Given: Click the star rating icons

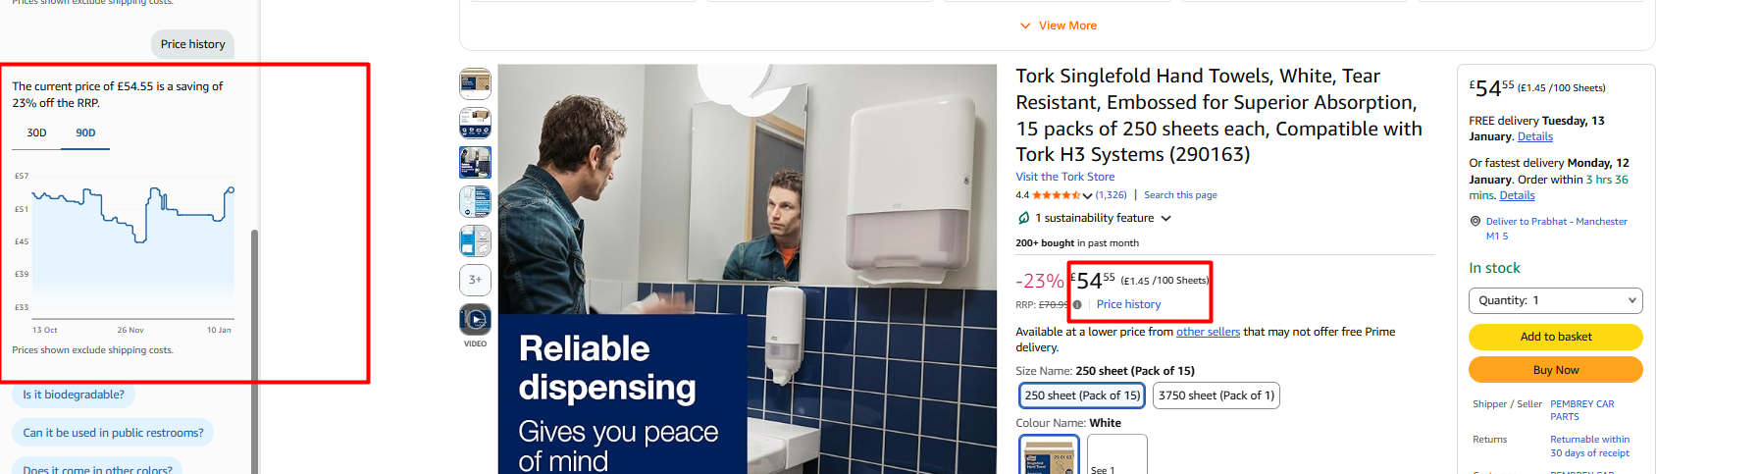Looking at the screenshot, I should click(x=1056, y=195).
